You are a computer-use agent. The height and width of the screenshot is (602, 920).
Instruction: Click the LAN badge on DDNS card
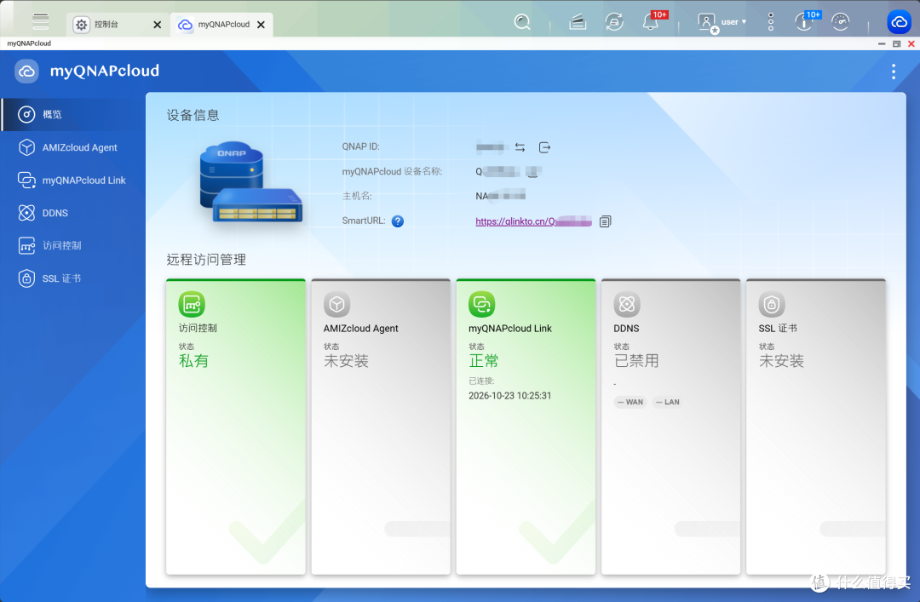tap(668, 402)
